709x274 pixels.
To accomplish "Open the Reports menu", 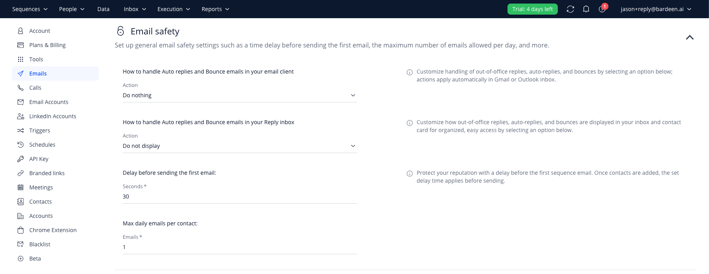I will point(215,9).
